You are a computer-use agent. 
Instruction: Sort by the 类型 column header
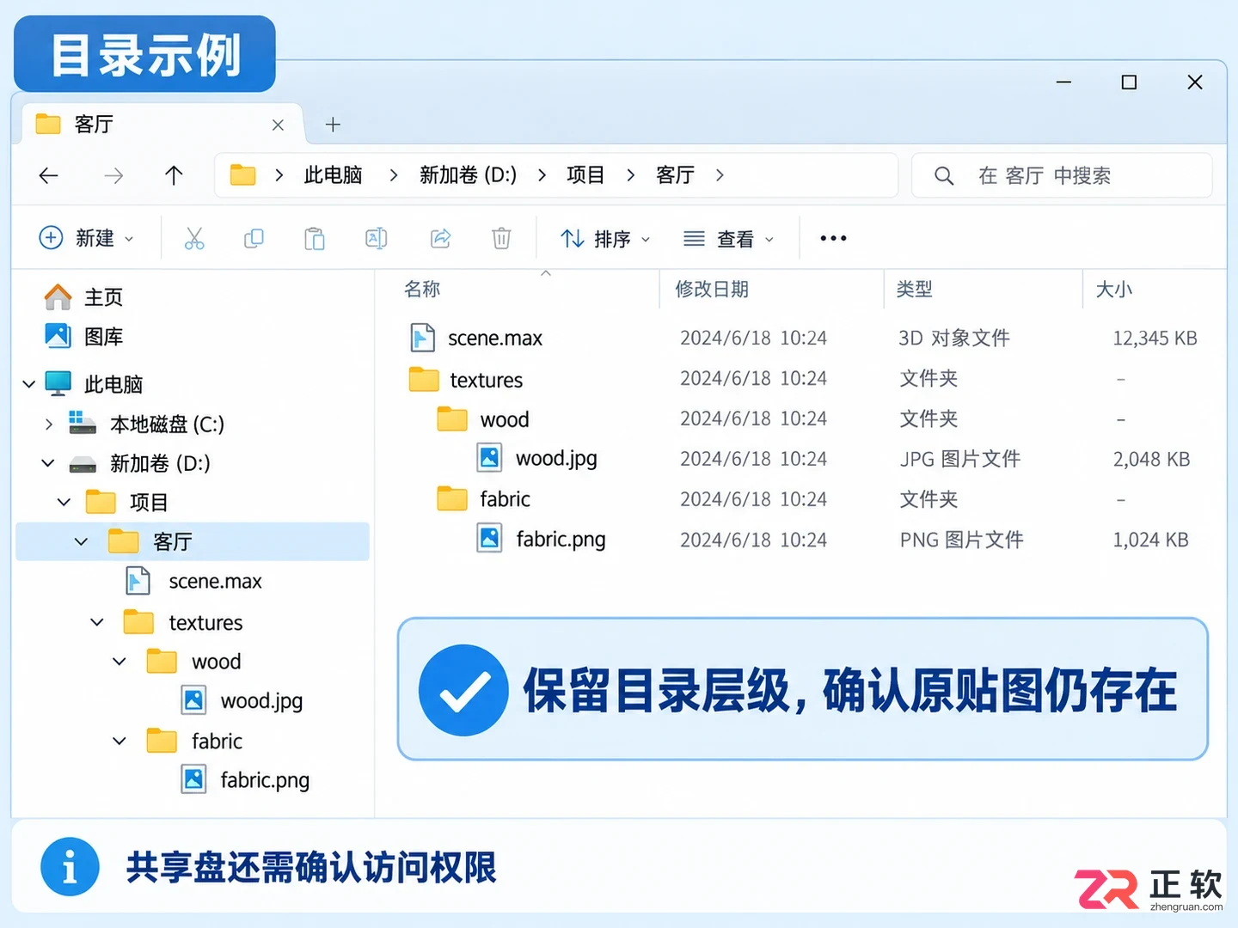click(x=914, y=289)
